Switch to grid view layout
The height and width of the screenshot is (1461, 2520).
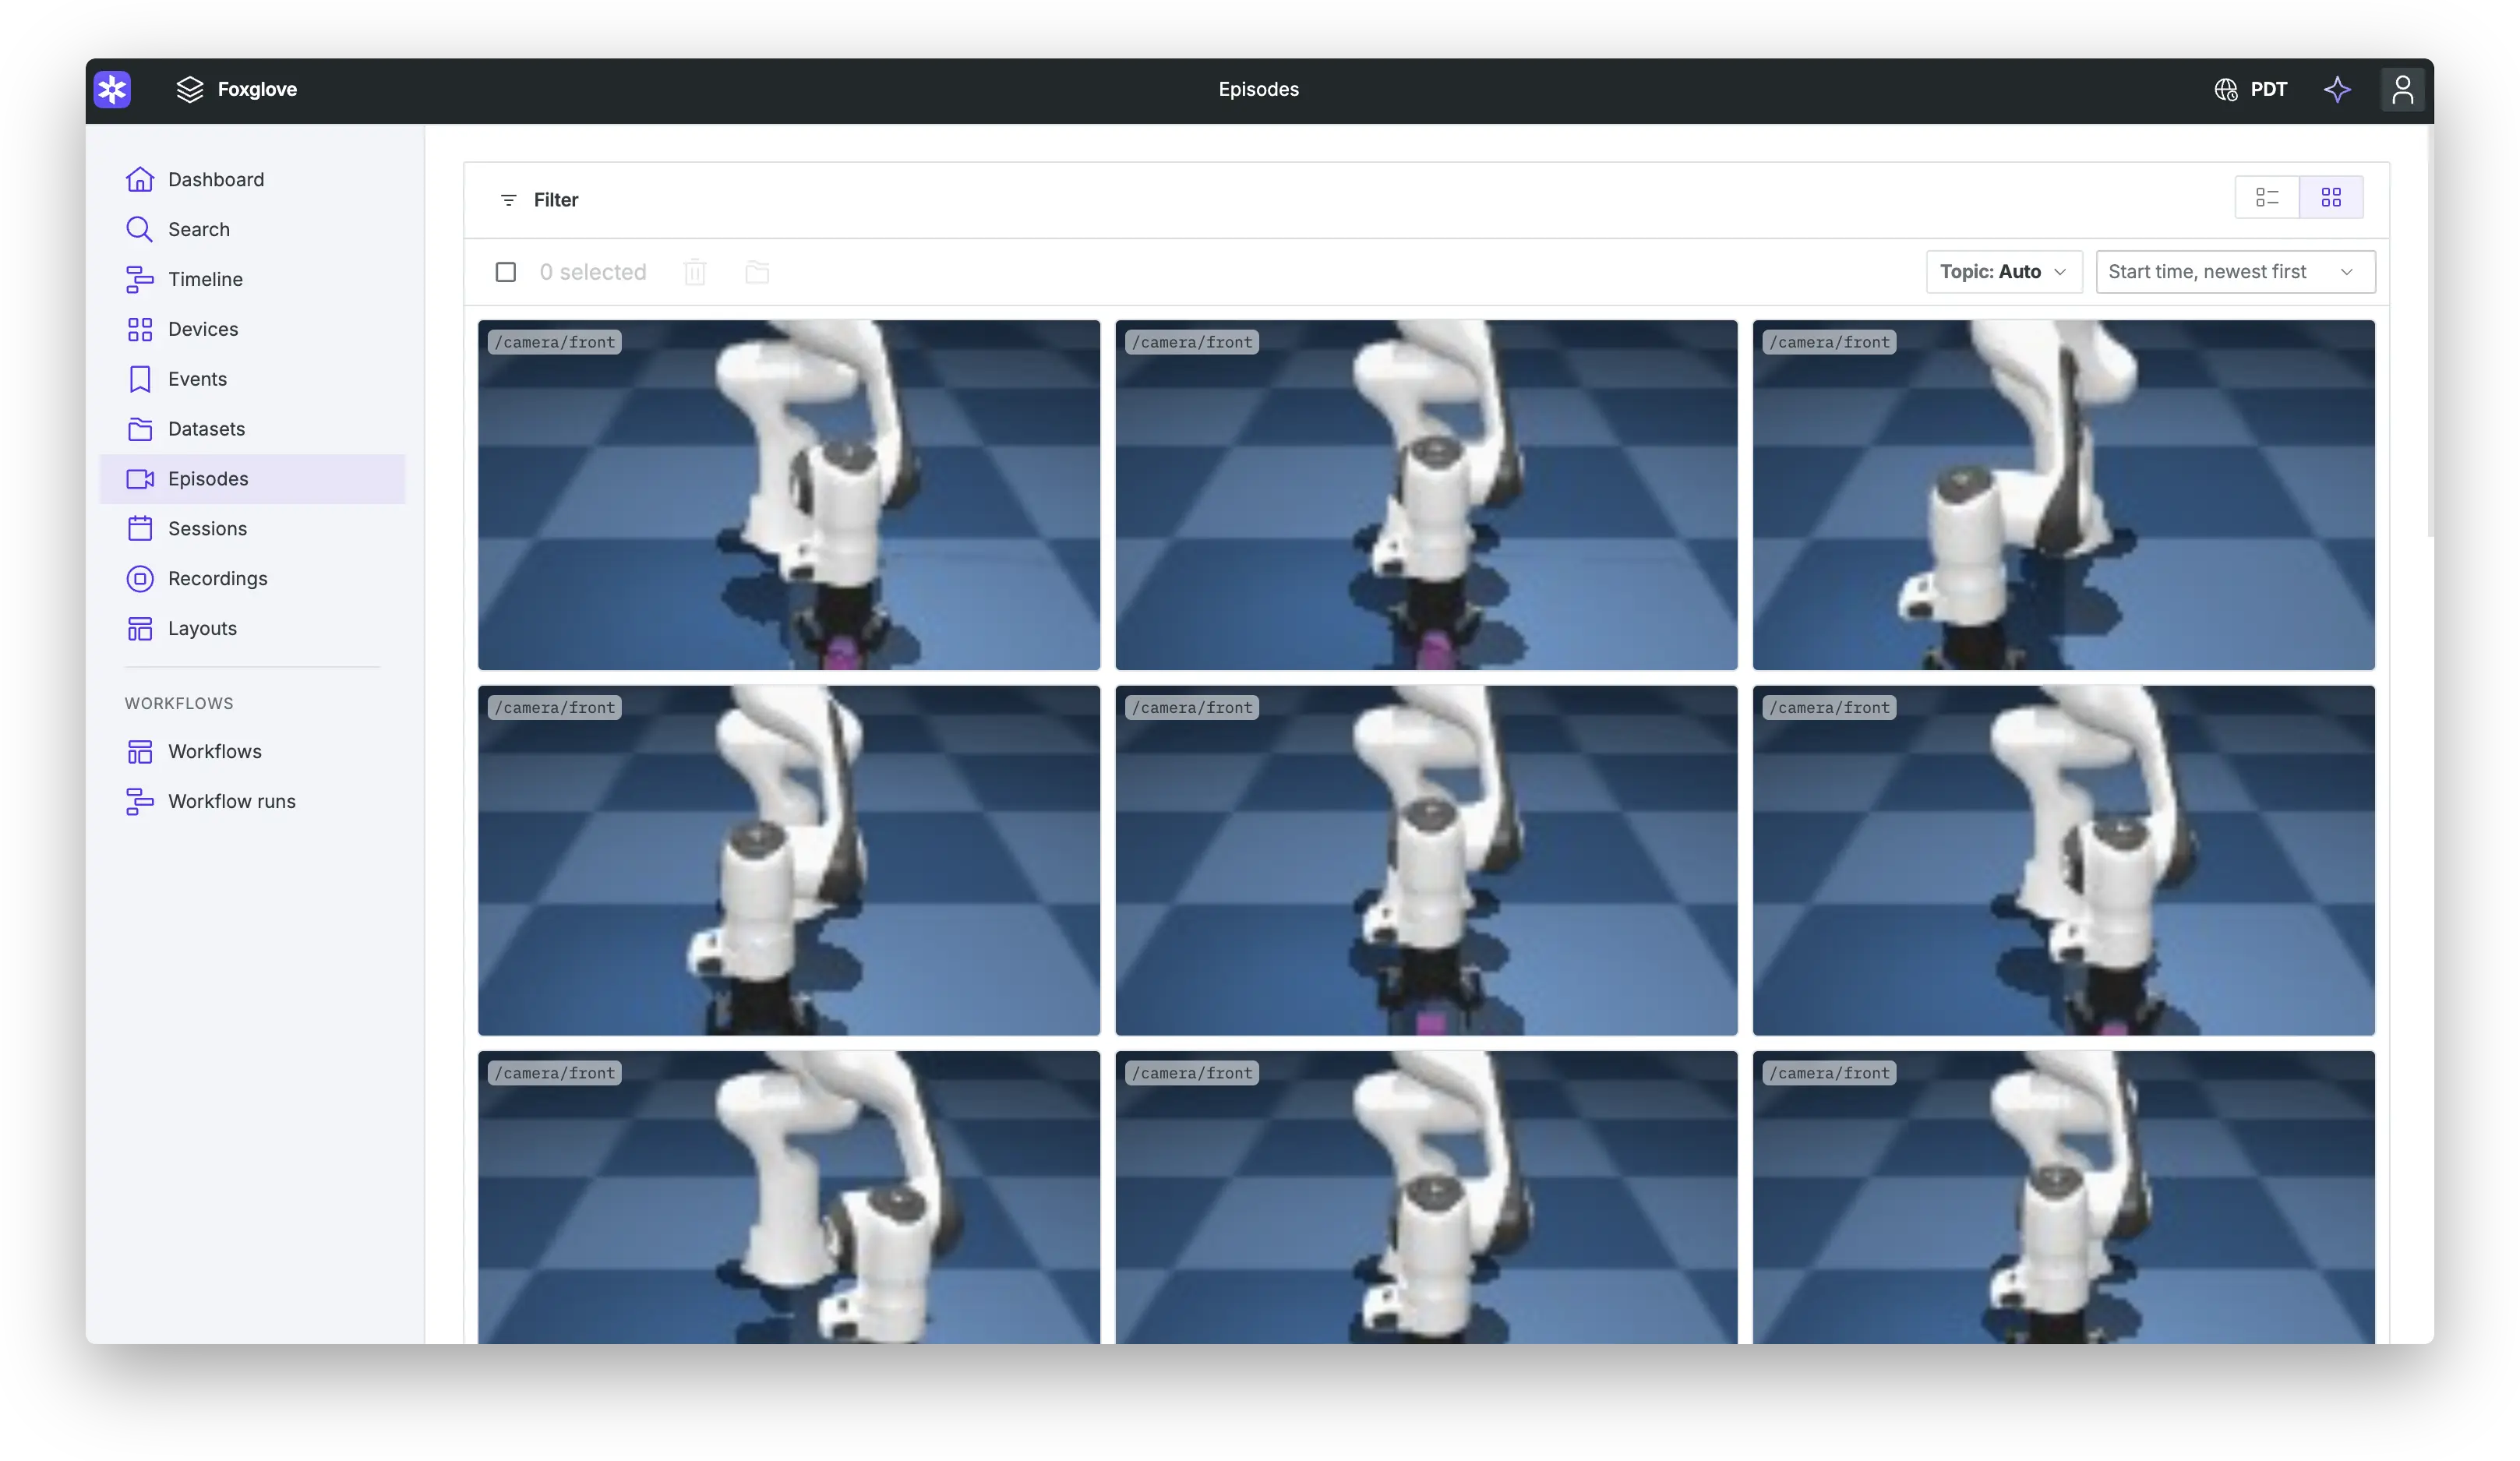[2331, 197]
